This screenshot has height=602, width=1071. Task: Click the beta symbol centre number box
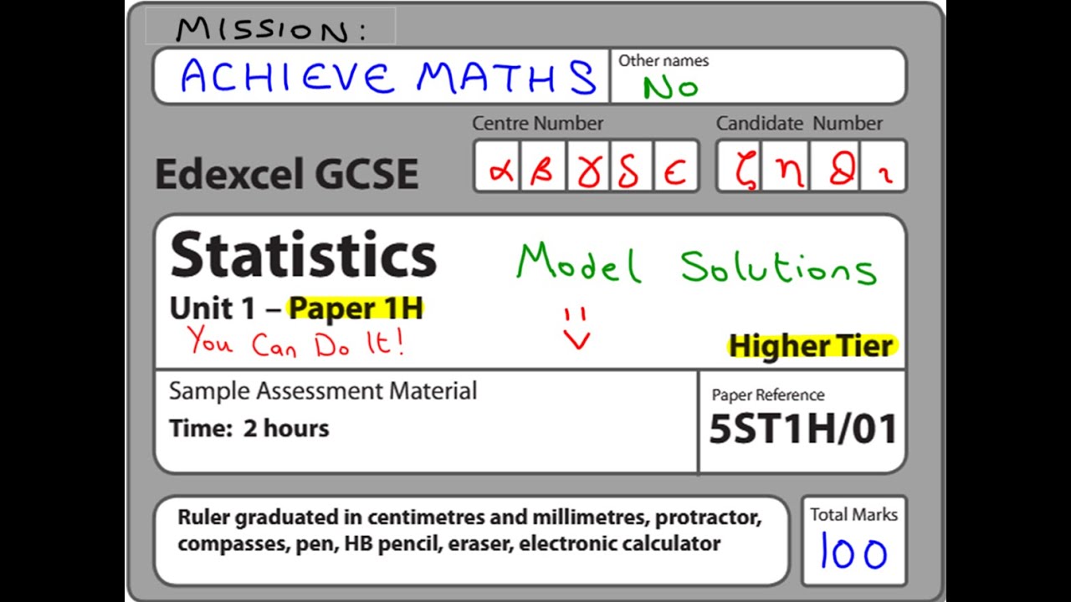coord(542,166)
